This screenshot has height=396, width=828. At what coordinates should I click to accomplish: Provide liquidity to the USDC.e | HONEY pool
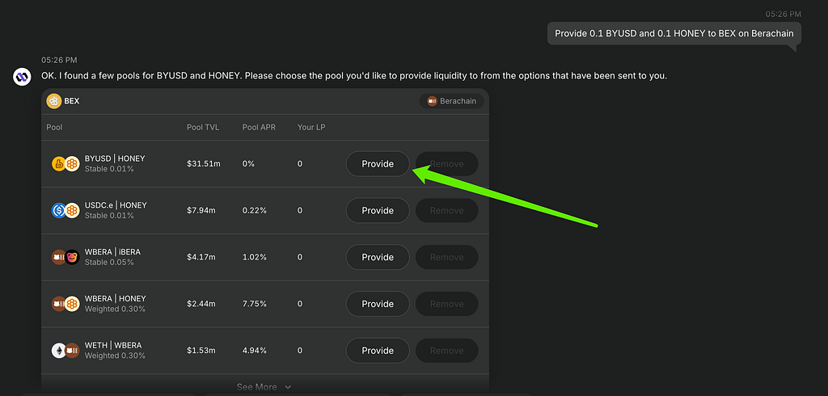pos(378,211)
